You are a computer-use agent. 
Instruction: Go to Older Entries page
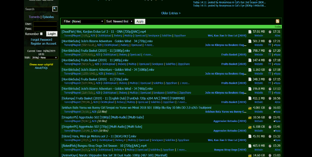tap(171, 13)
